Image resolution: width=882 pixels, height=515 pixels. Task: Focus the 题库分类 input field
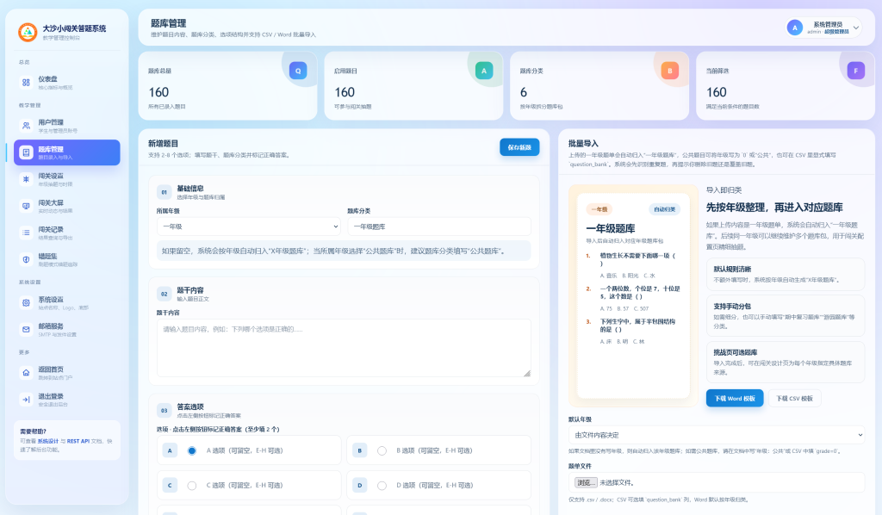(439, 226)
